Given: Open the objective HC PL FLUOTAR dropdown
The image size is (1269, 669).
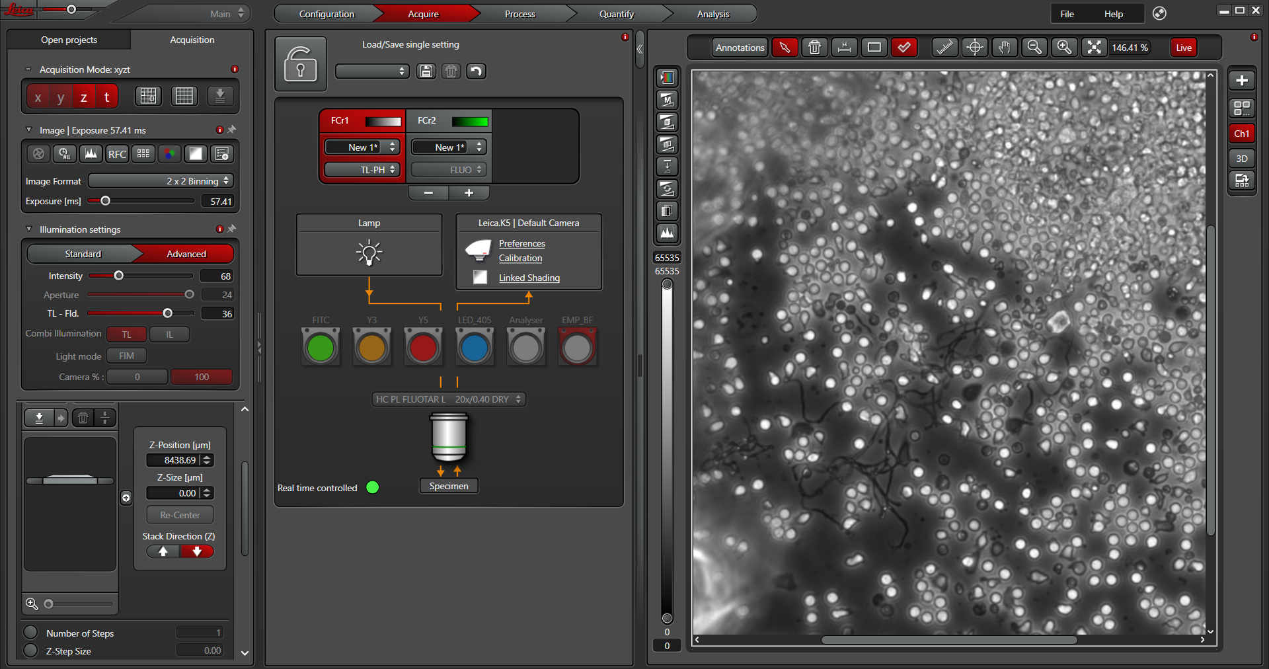Looking at the screenshot, I should 449,399.
